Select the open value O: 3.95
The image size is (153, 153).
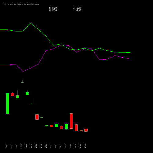click(53, 10)
